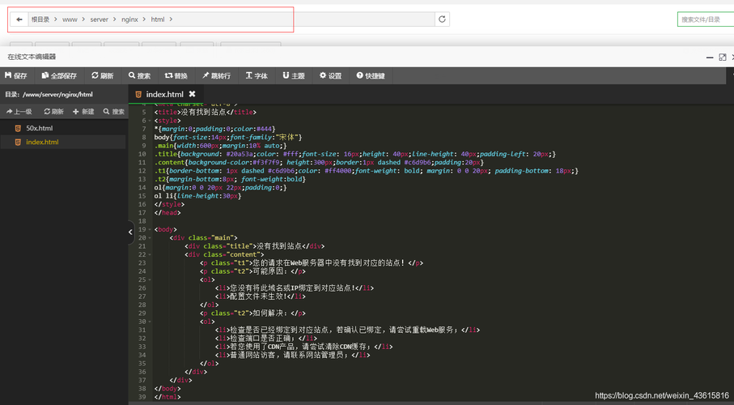Go to the server breadcrumb folder
734x405 pixels.
[x=100, y=19]
